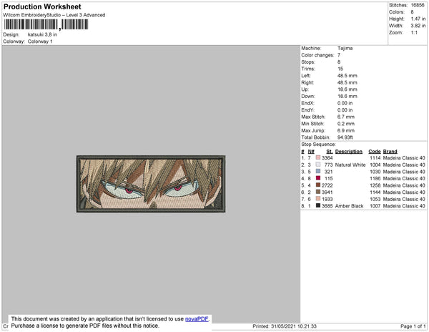Click code '1186' in stop sequence
Viewport: 429px width, 332px height.
[x=375, y=178]
